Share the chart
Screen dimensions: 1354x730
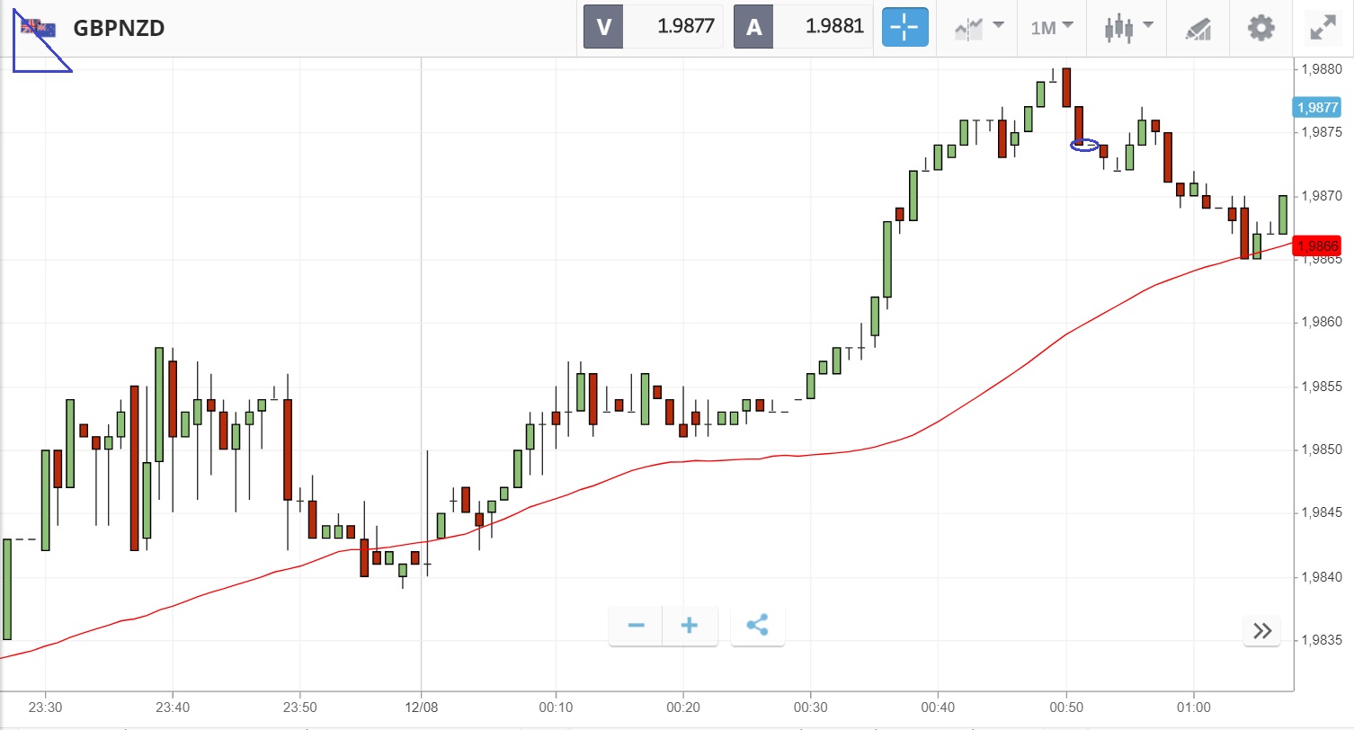[x=758, y=626]
